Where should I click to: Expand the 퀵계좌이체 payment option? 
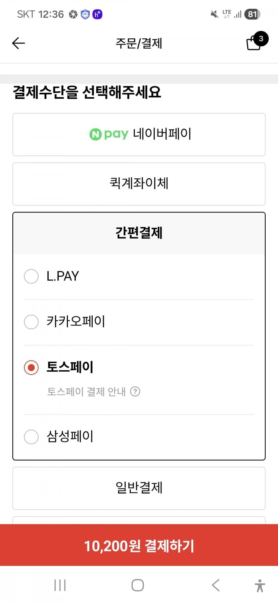point(139,184)
